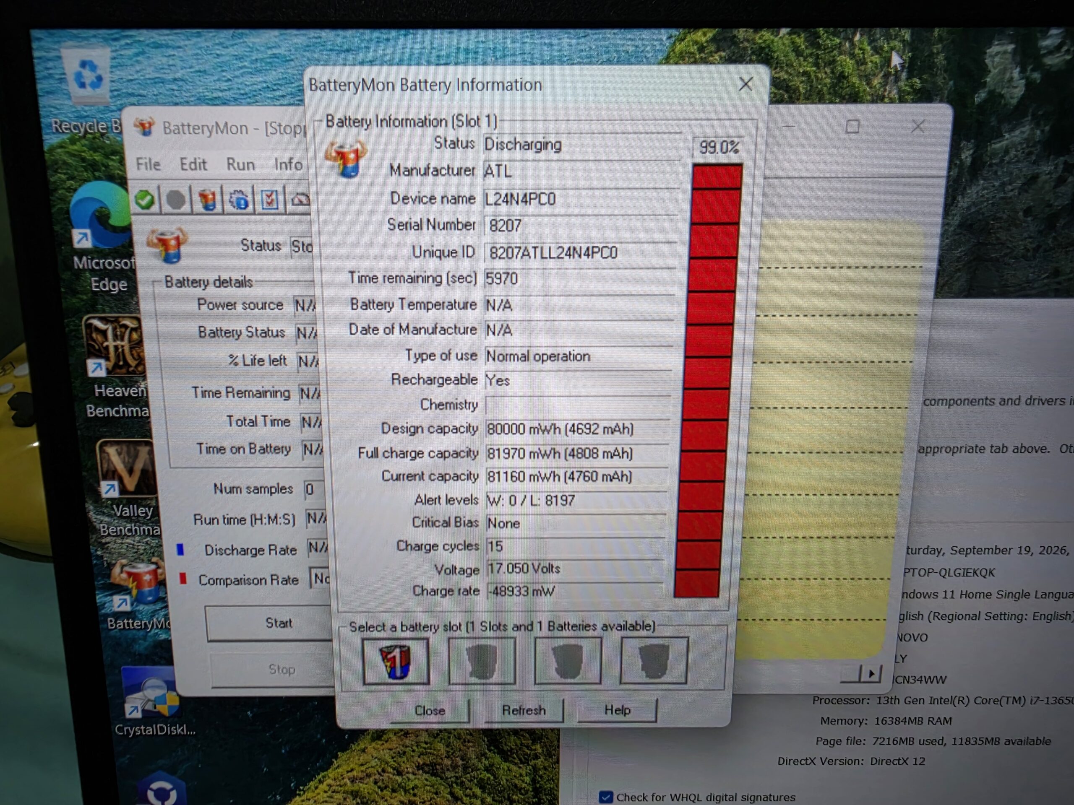This screenshot has height=805, width=1074.
Task: Click the gauge toolbar icon in BatteryMon
Action: (x=300, y=200)
